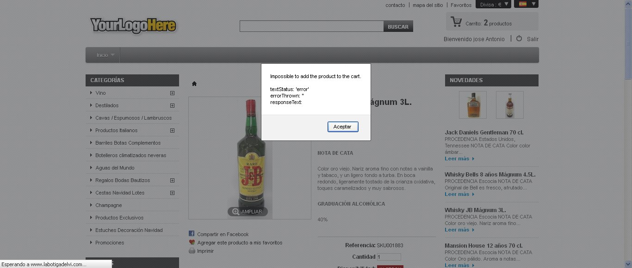
Task: Click the search text field
Action: 311,26
